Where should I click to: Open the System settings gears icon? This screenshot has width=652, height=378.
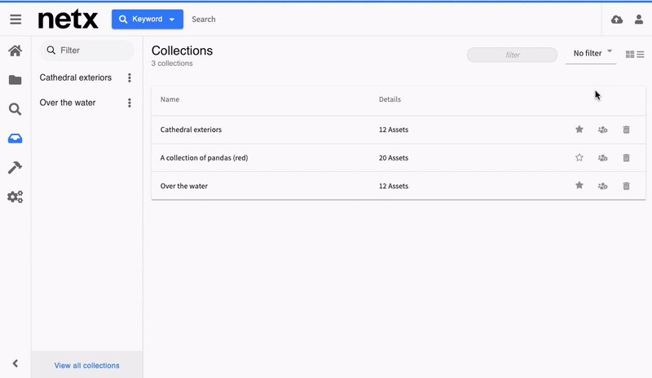pyautogui.click(x=15, y=196)
